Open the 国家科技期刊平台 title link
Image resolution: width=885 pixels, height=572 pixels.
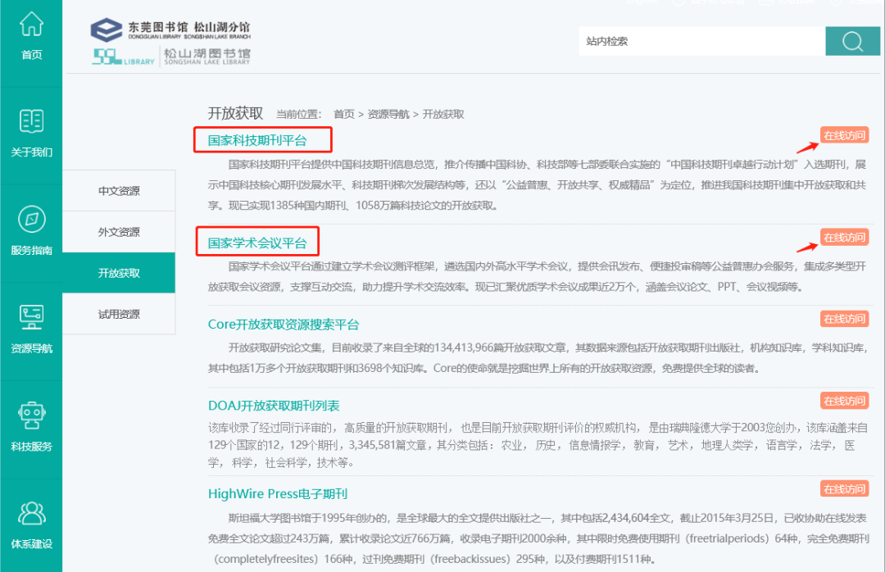coord(257,140)
